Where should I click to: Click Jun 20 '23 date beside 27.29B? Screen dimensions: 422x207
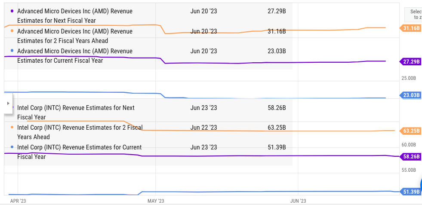(x=203, y=11)
